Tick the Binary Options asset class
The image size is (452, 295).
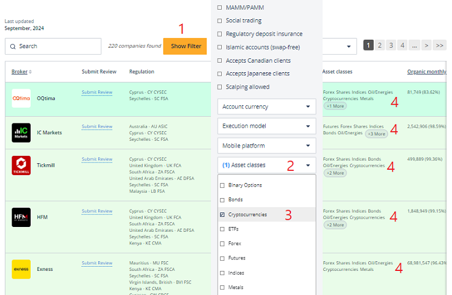coord(222,185)
